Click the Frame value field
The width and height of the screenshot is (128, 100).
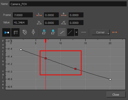23,15
